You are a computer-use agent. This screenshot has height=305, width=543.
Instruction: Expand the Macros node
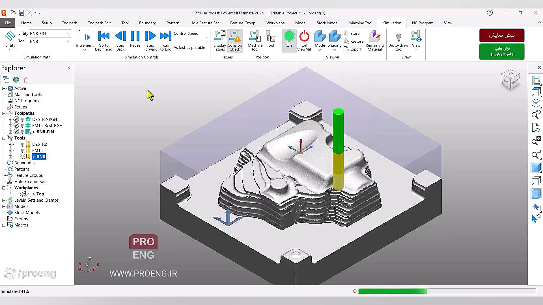point(4,225)
